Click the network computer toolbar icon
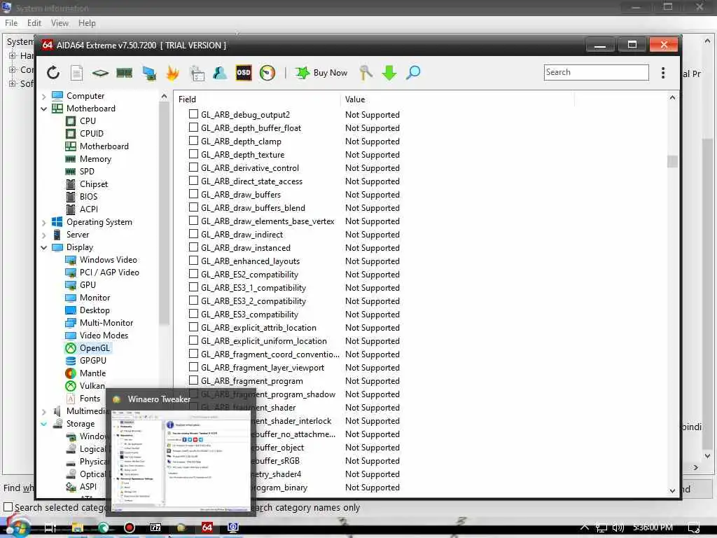 coord(149,73)
